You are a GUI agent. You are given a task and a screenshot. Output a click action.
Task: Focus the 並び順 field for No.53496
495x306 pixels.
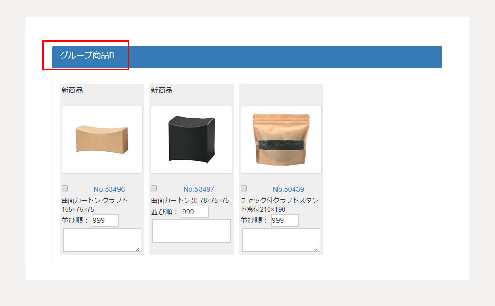106,220
